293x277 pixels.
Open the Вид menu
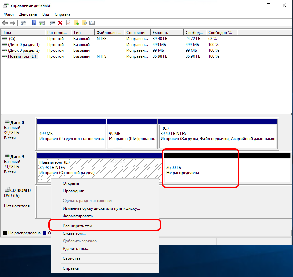[46, 14]
